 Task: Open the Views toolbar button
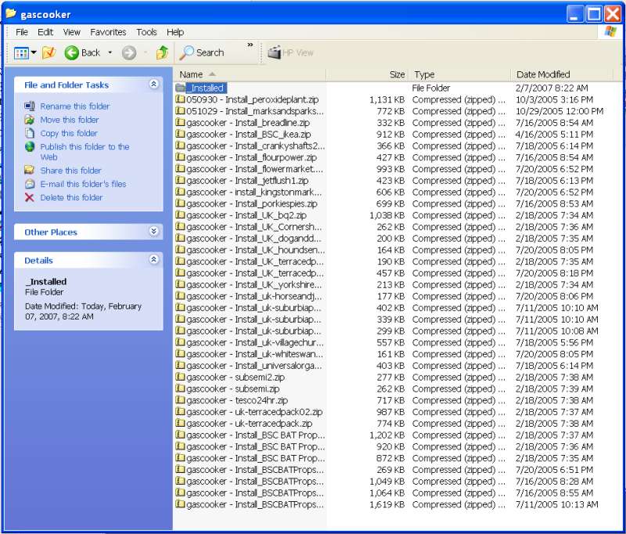point(21,52)
